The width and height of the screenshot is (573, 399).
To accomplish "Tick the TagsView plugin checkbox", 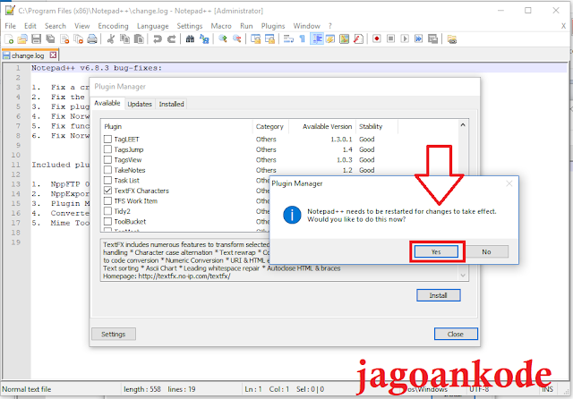I will click(x=107, y=159).
